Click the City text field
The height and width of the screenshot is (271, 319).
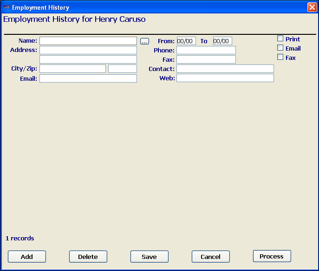72,69
